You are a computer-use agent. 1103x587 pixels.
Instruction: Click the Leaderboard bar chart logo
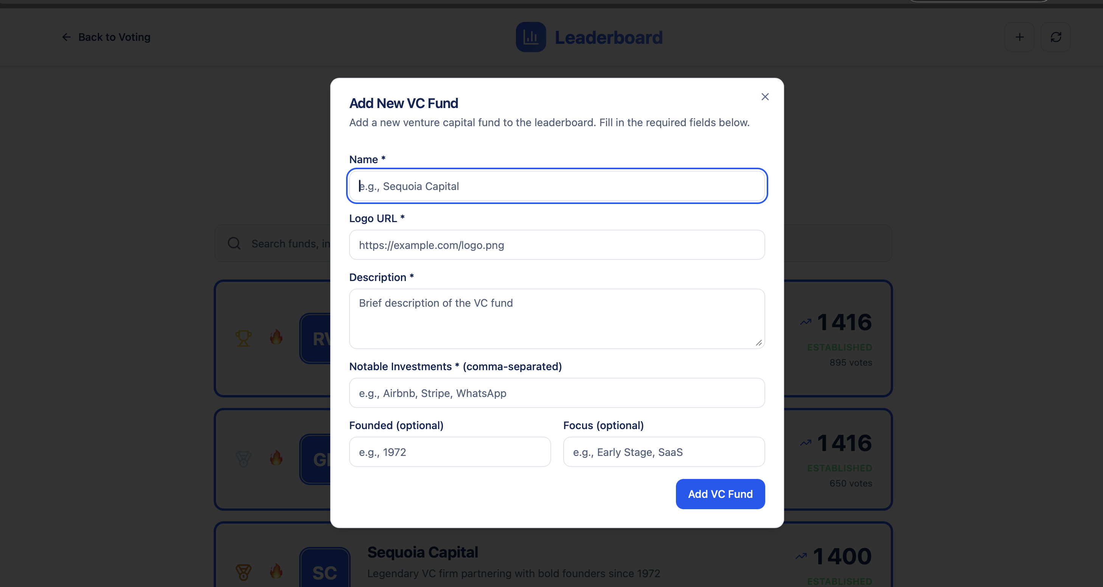click(531, 37)
